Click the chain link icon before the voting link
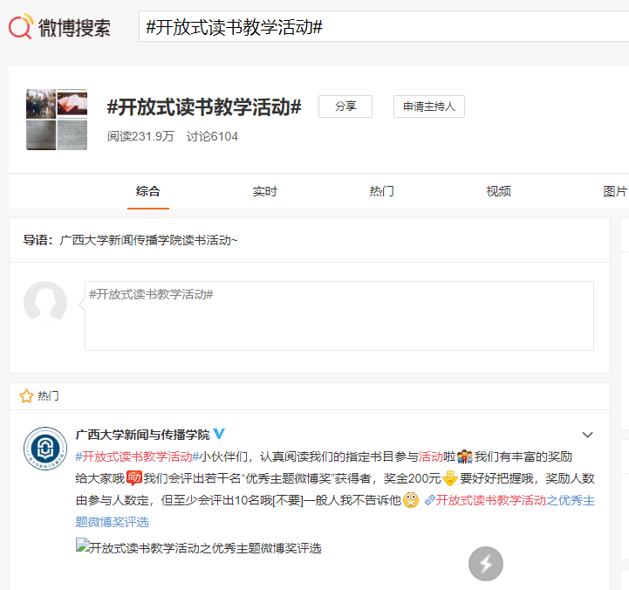629x590 pixels. (x=429, y=500)
